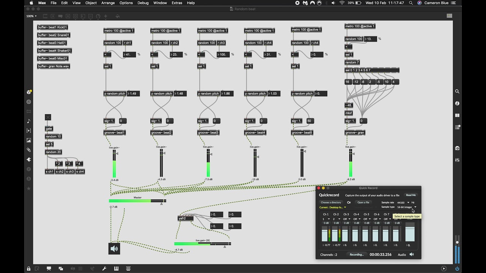Open the Sample type 16-bit integer dropdown
The width and height of the screenshot is (486, 273).
(x=407, y=207)
